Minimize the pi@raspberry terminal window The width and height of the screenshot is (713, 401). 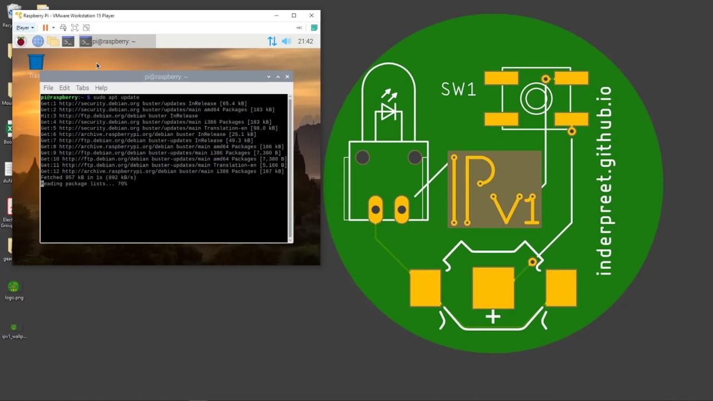(x=269, y=77)
